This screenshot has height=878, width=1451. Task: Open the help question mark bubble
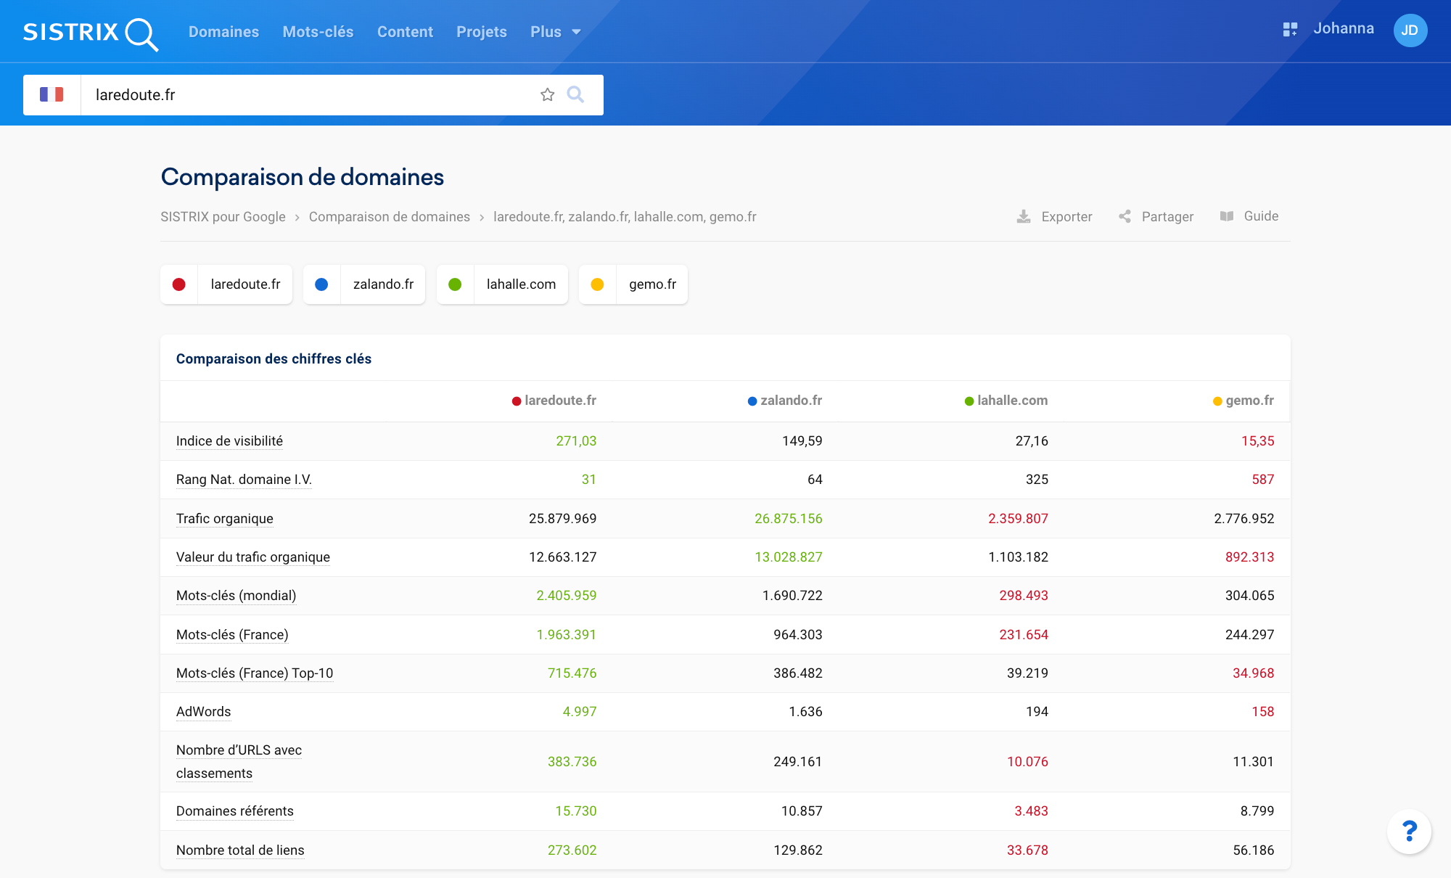1409,832
